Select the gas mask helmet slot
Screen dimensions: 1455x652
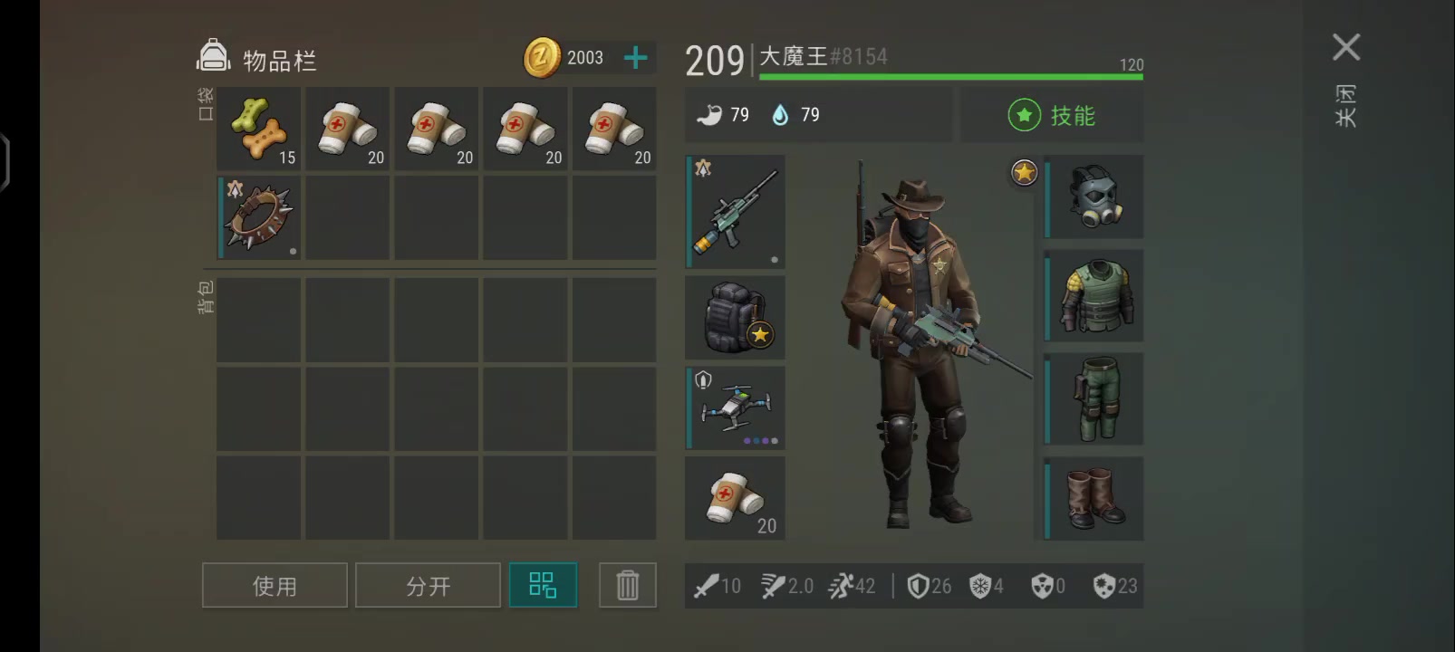pos(1094,197)
